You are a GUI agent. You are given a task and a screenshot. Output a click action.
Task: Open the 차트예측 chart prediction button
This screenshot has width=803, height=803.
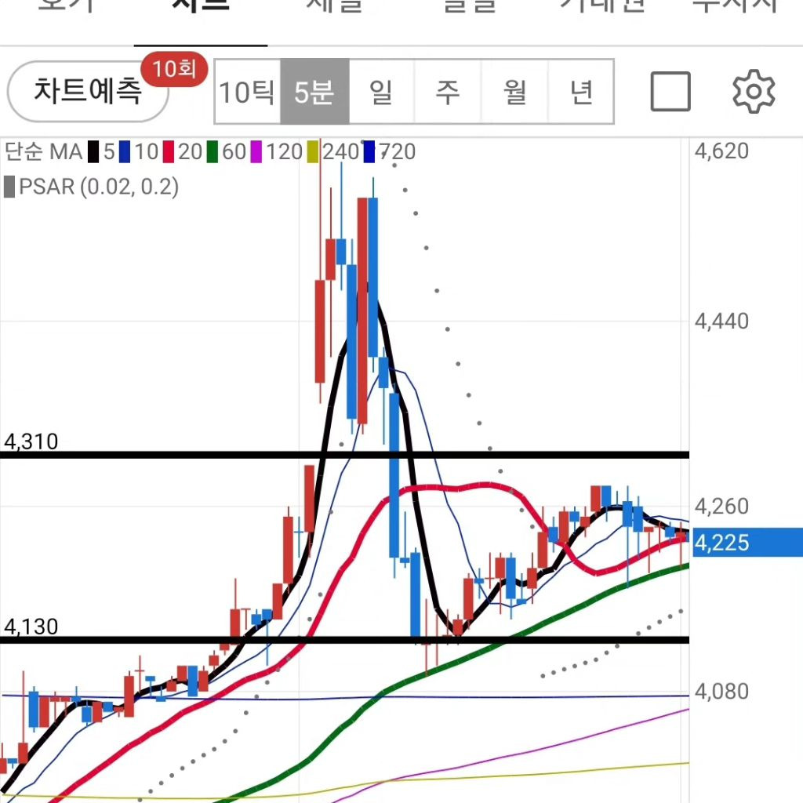click(88, 91)
